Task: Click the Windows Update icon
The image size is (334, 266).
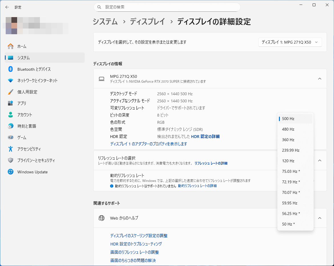Action: [x=11, y=172]
